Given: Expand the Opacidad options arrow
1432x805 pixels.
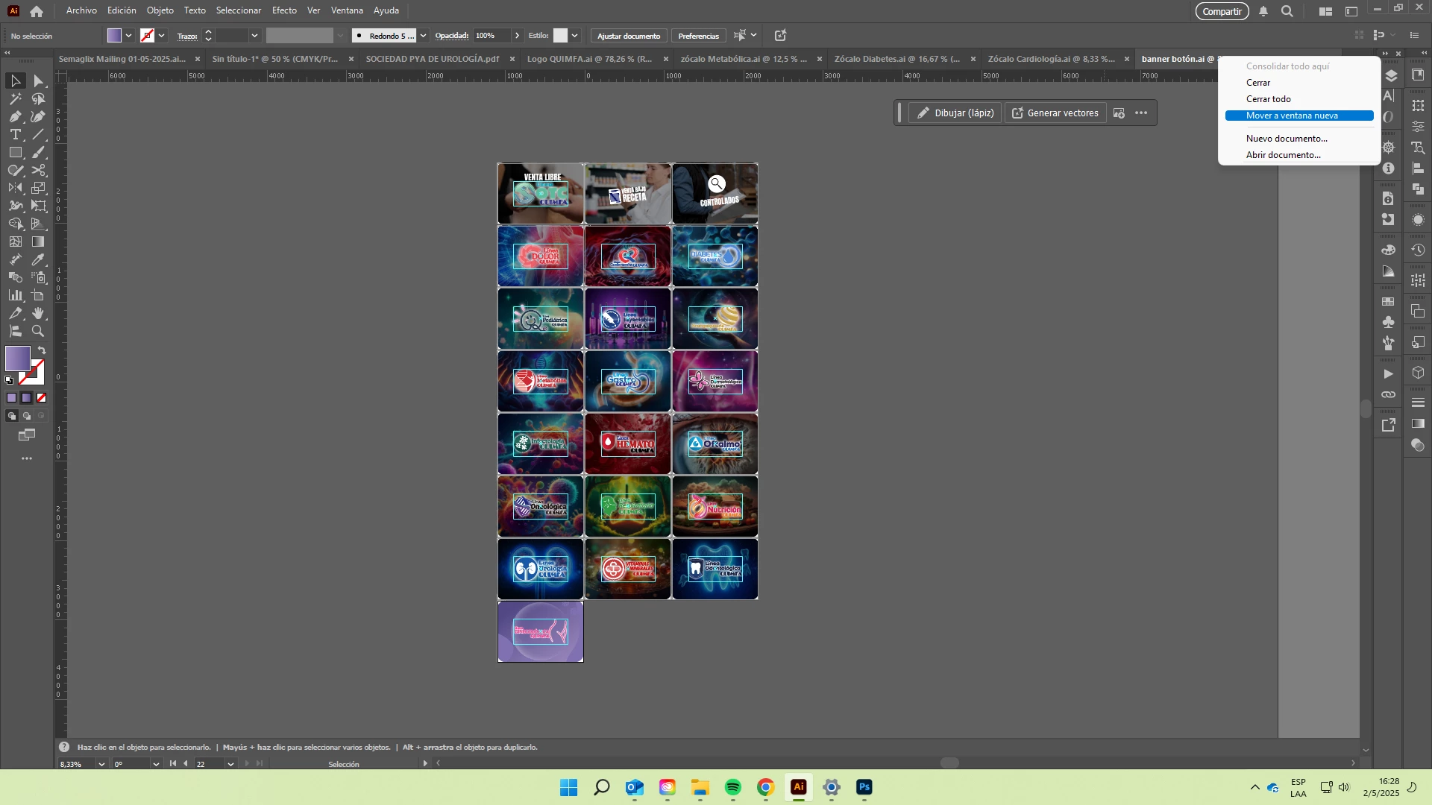Looking at the screenshot, I should coord(517,36).
